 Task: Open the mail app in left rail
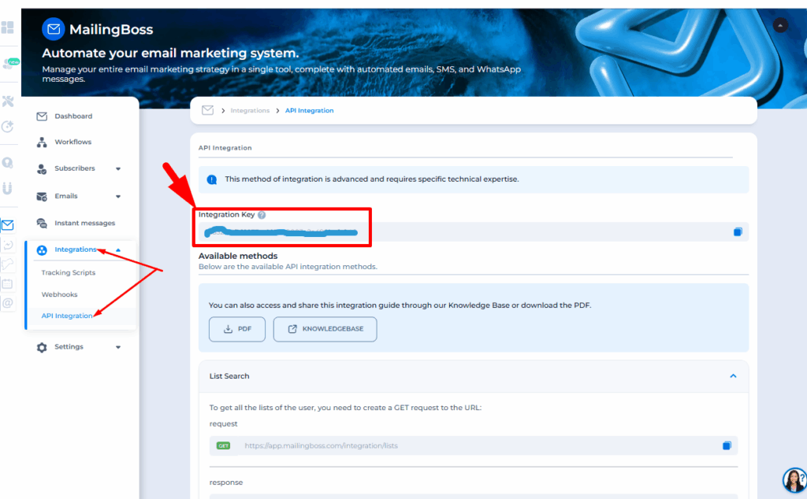(x=8, y=225)
